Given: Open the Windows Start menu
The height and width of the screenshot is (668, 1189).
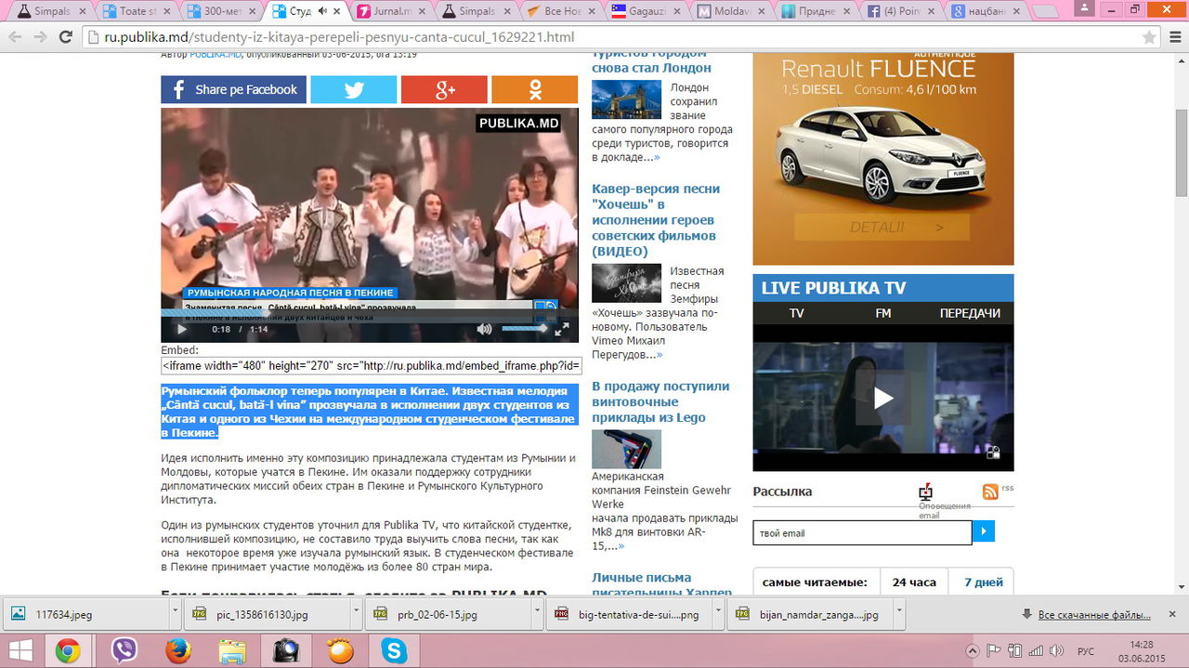Looking at the screenshot, I should (x=20, y=650).
